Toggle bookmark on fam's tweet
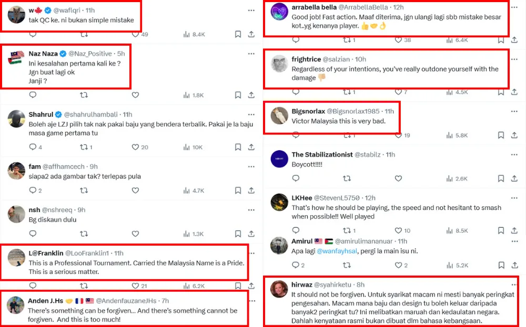Screen dimensions: 526x327 pos(238,191)
